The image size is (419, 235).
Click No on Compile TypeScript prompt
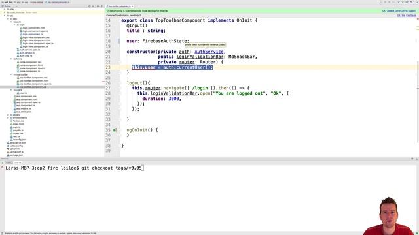(403, 16)
